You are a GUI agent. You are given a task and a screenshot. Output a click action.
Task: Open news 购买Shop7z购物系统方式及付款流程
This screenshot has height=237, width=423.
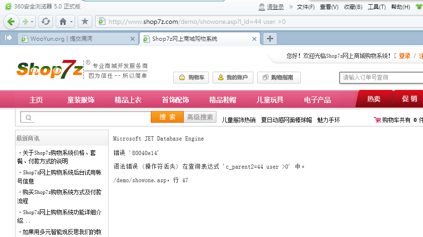click(60, 196)
